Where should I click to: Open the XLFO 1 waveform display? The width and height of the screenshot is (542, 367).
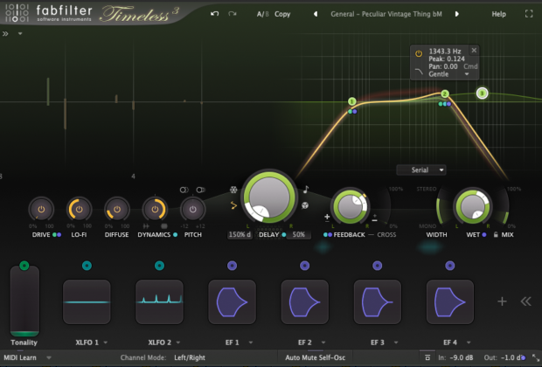[87, 302]
